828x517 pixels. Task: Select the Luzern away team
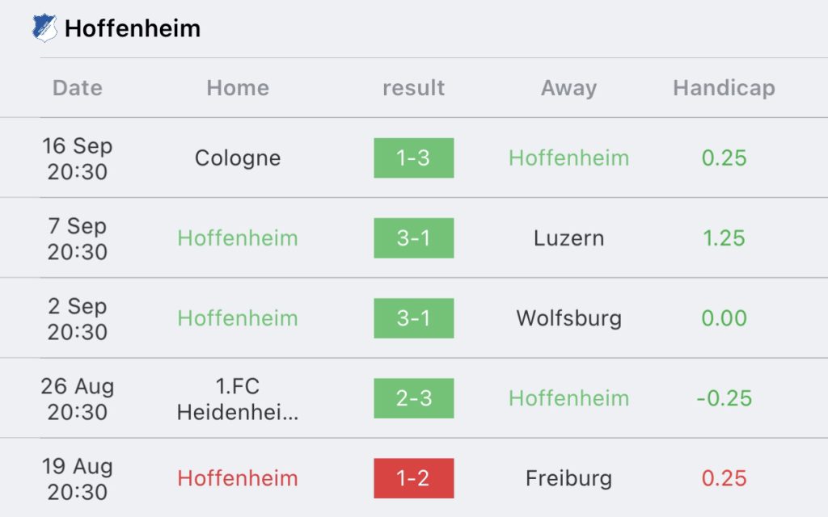click(568, 238)
